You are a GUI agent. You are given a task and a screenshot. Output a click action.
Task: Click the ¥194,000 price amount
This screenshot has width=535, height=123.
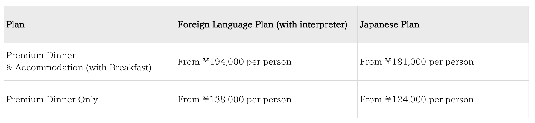coord(223,62)
